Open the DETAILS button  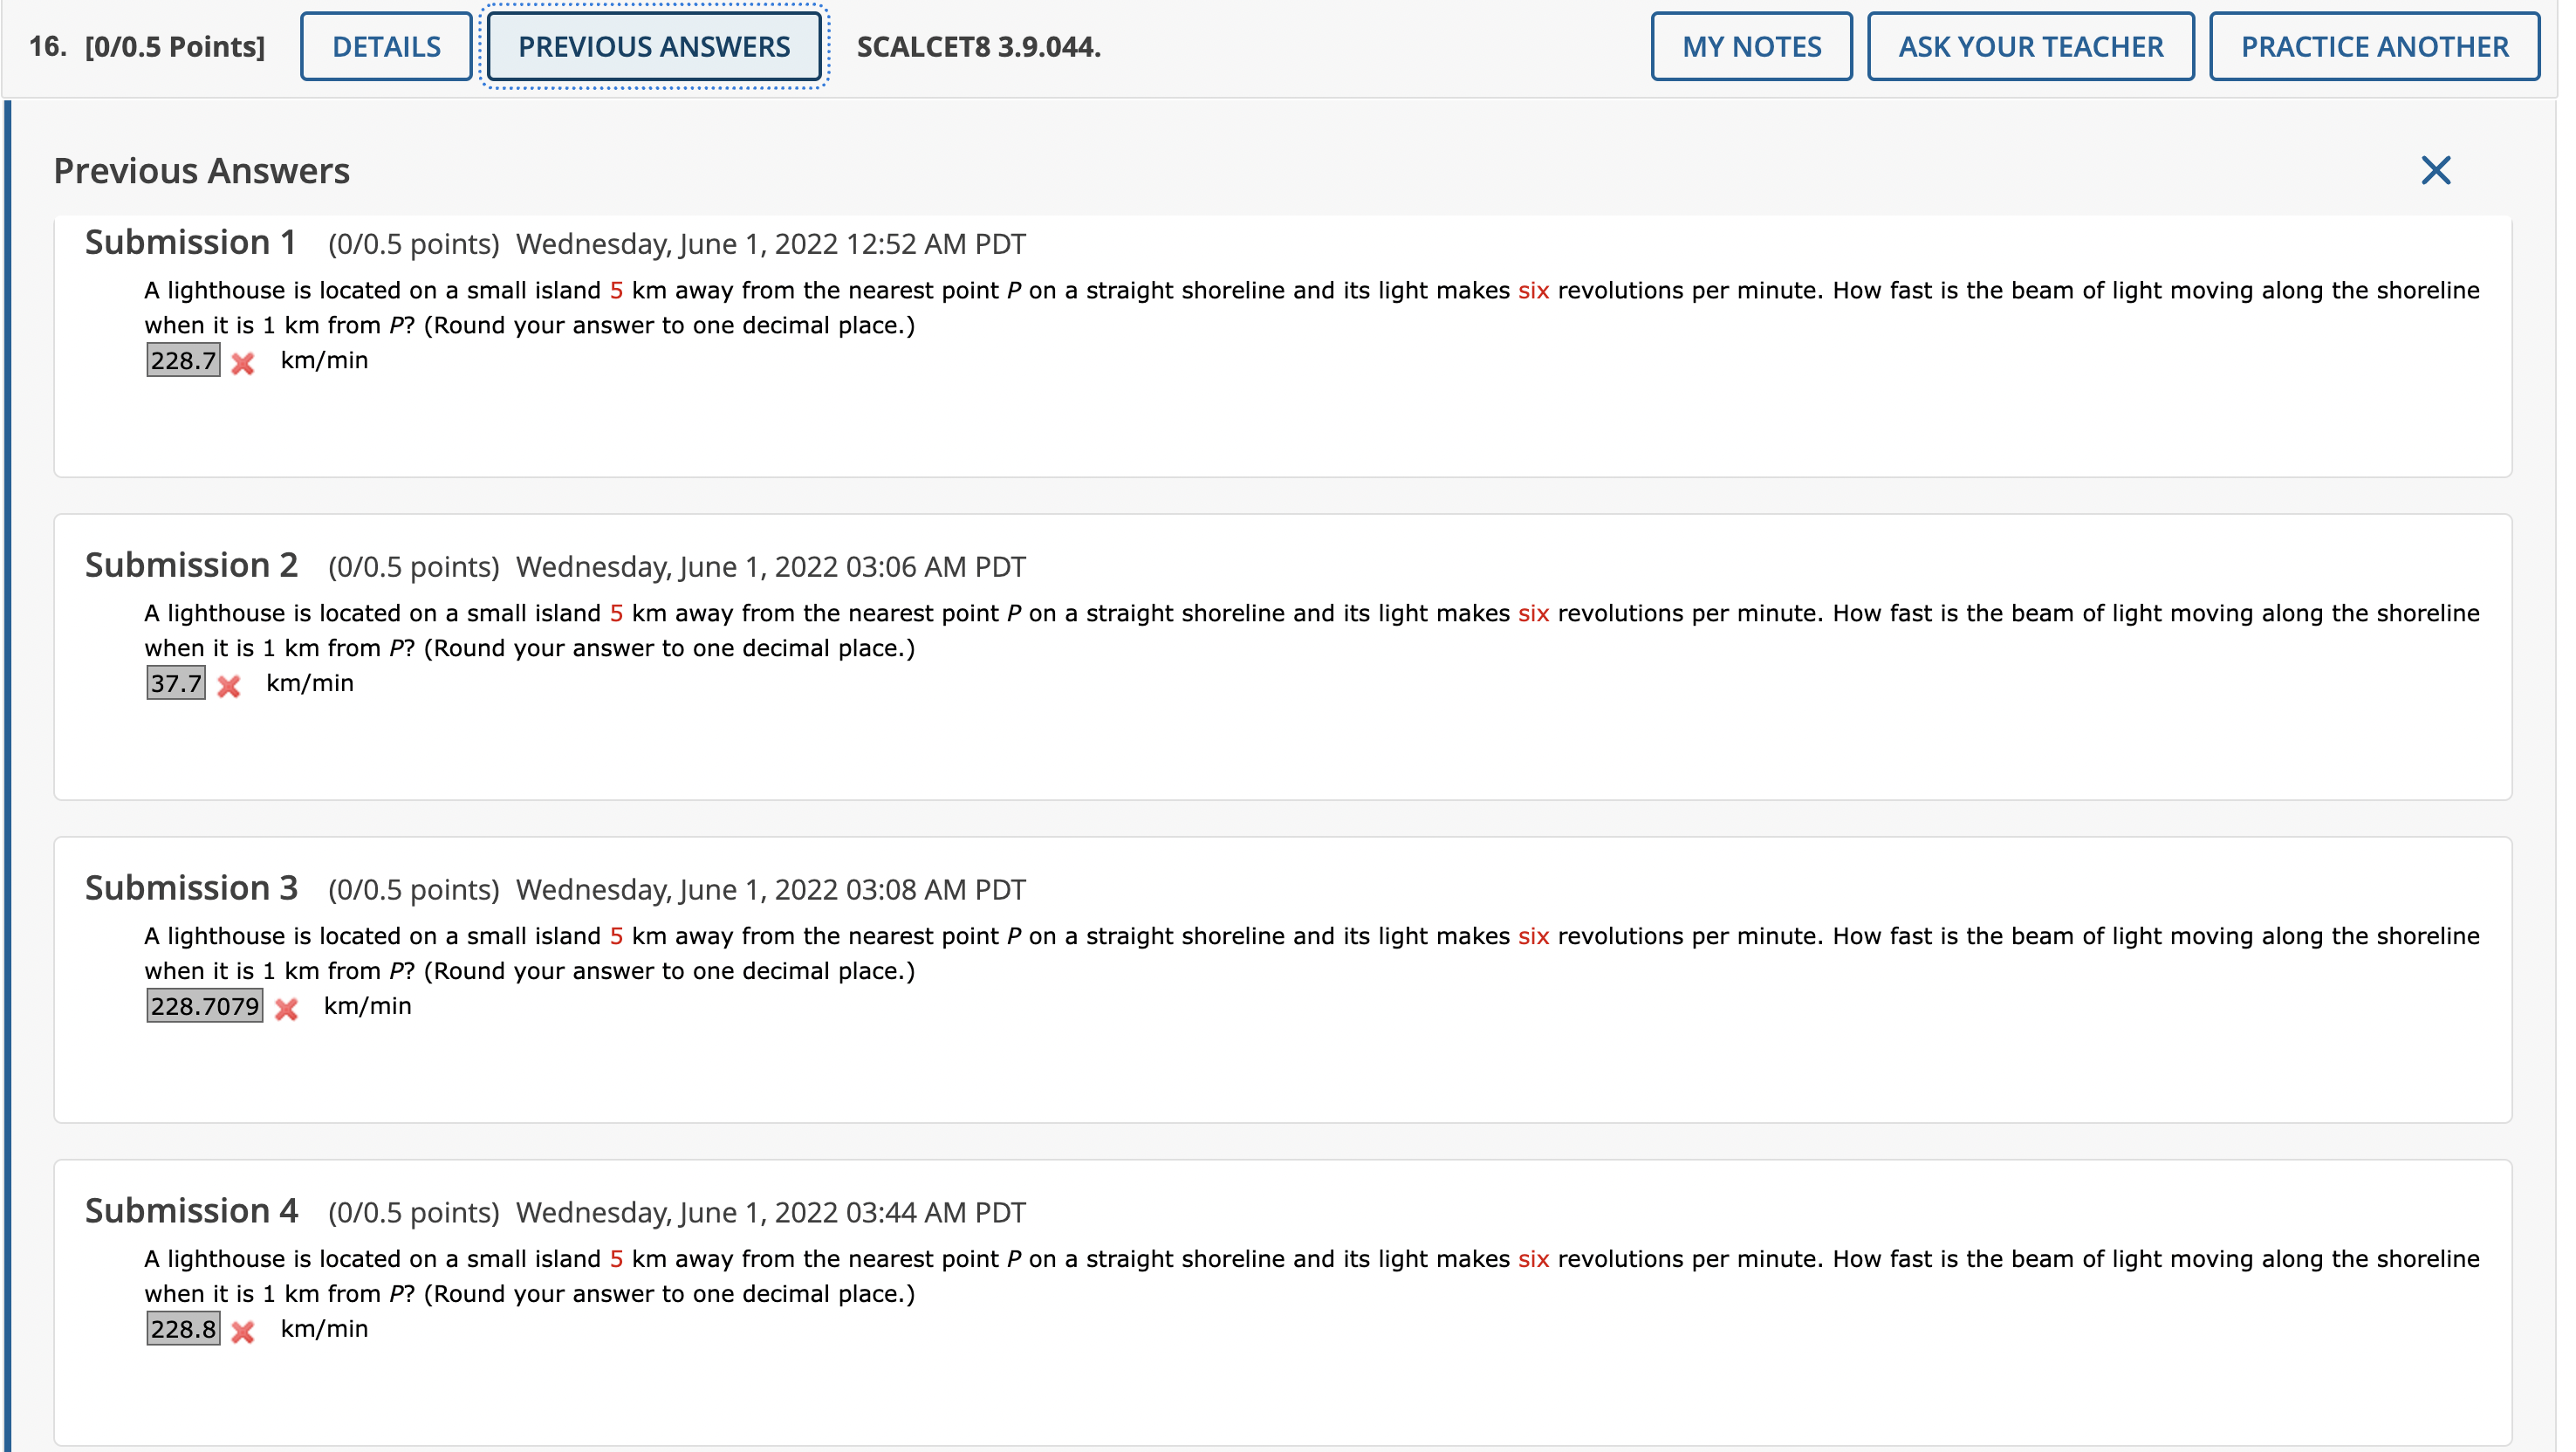tap(386, 47)
